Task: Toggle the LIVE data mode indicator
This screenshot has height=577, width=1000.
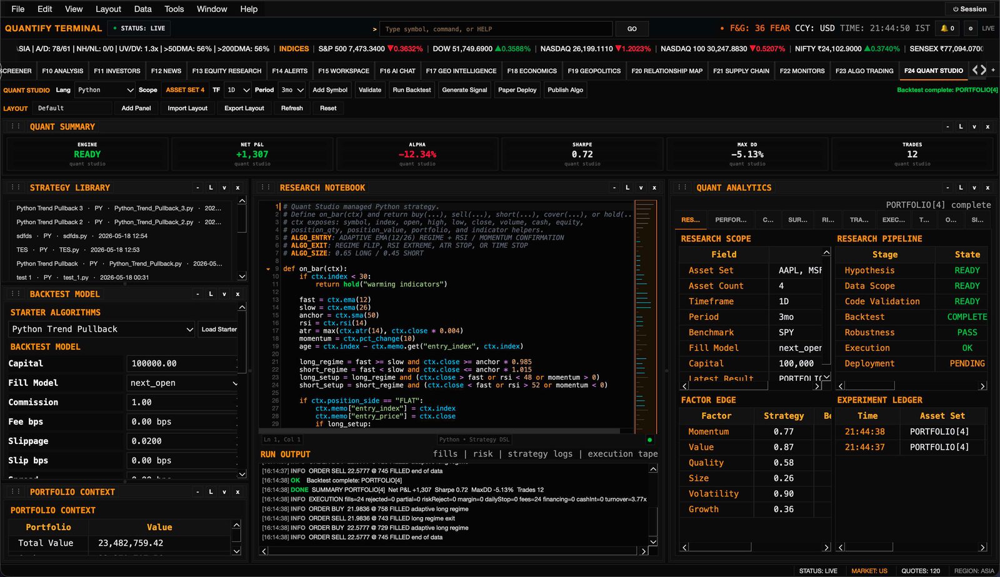Action: pyautogui.click(x=988, y=29)
